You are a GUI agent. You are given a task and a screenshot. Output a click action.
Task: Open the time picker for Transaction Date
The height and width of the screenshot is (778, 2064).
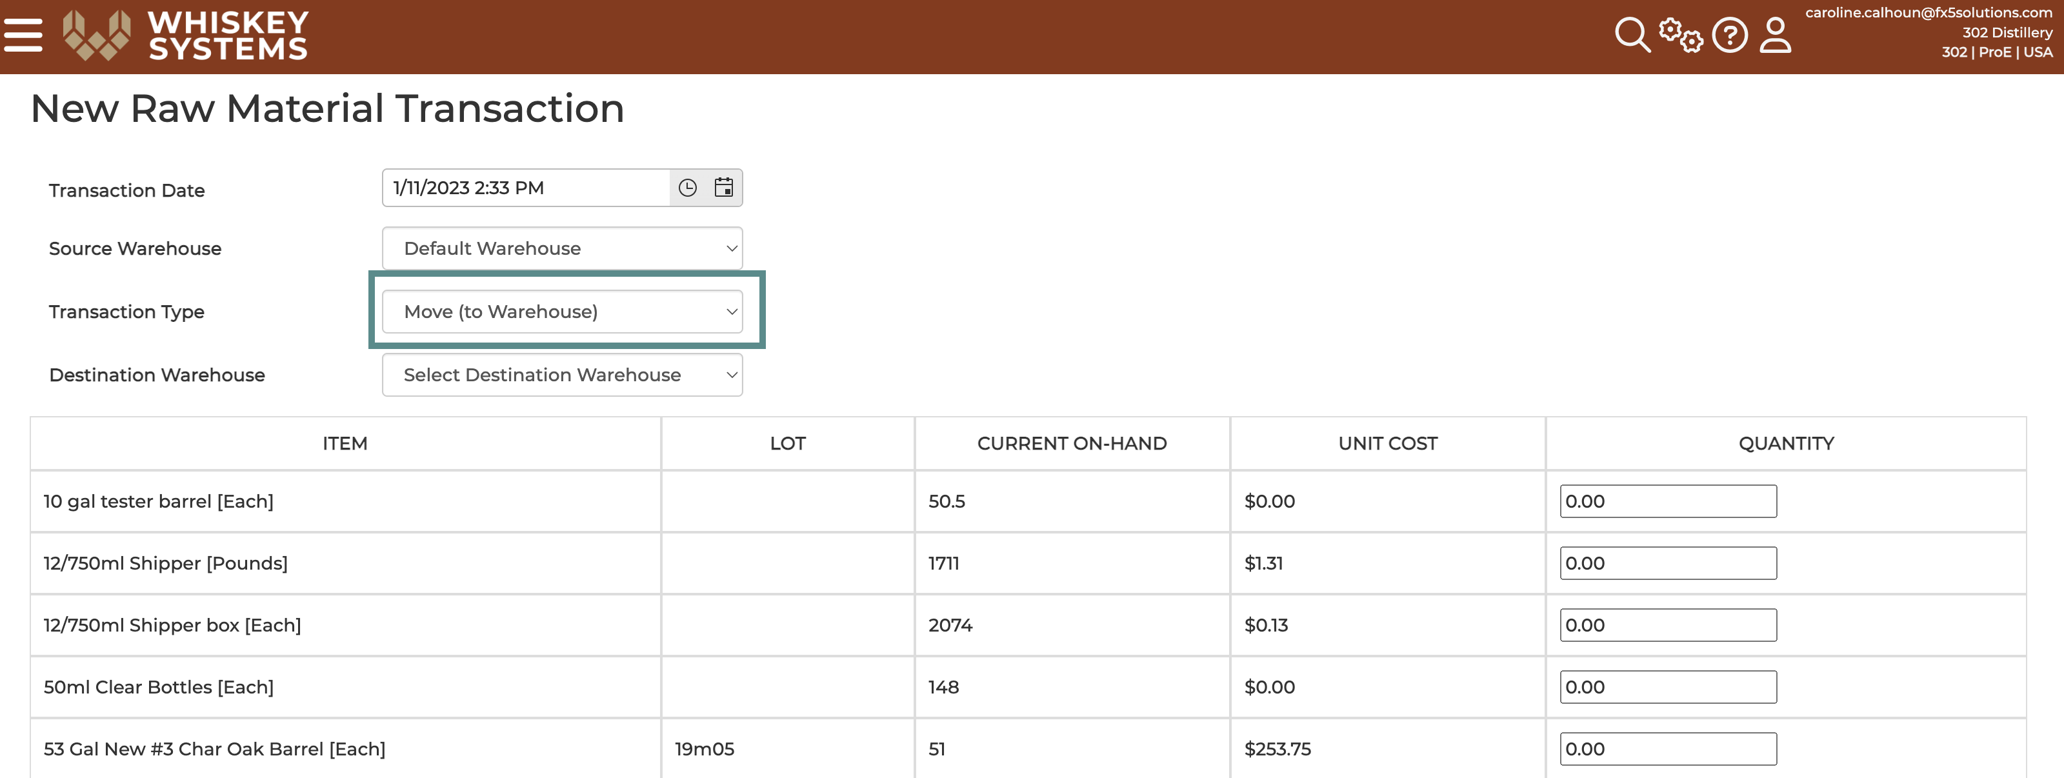coord(688,188)
